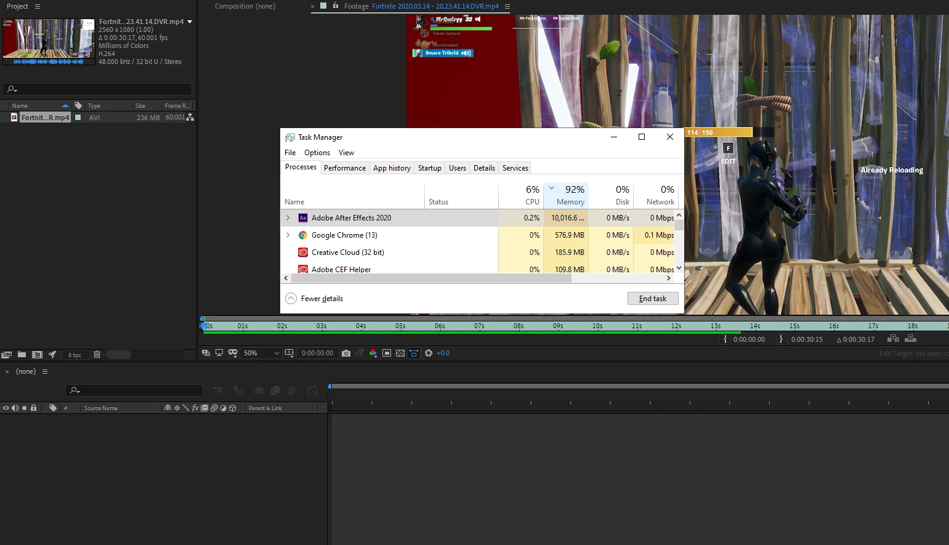Image resolution: width=949 pixels, height=545 pixels.
Task: Switch to Task Manager Startup tab
Action: tap(430, 168)
